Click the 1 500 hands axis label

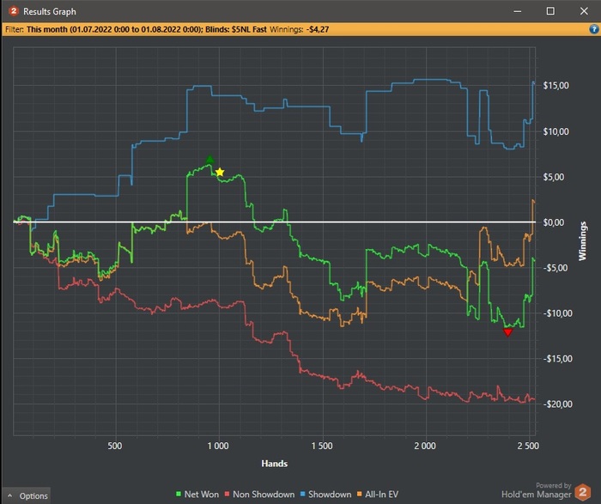point(322,446)
